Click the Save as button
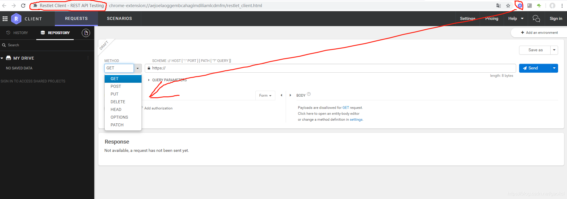The image size is (567, 199). pos(535,50)
